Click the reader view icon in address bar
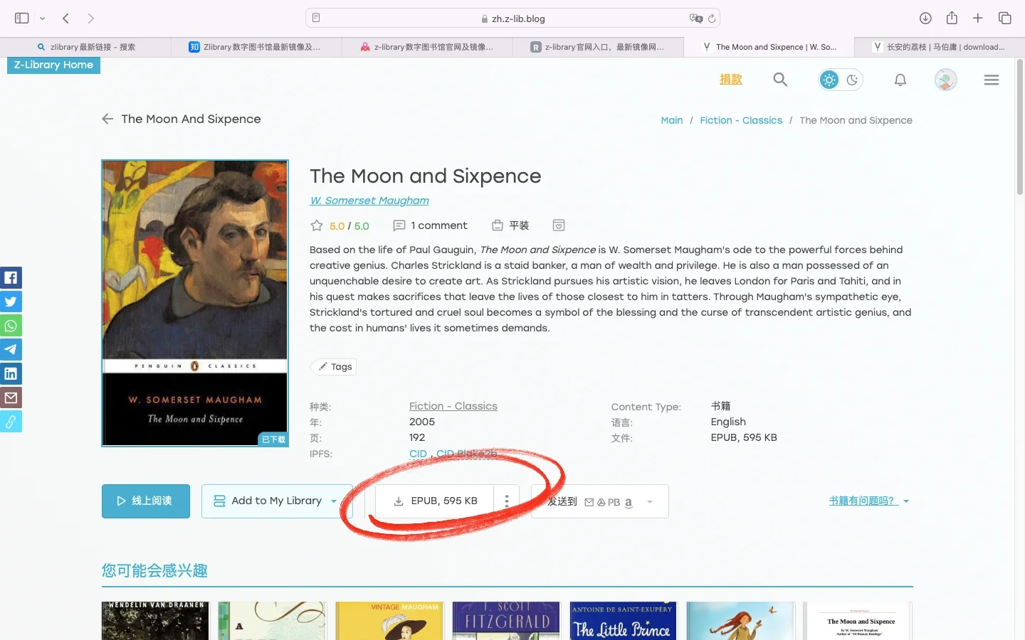 pos(316,18)
